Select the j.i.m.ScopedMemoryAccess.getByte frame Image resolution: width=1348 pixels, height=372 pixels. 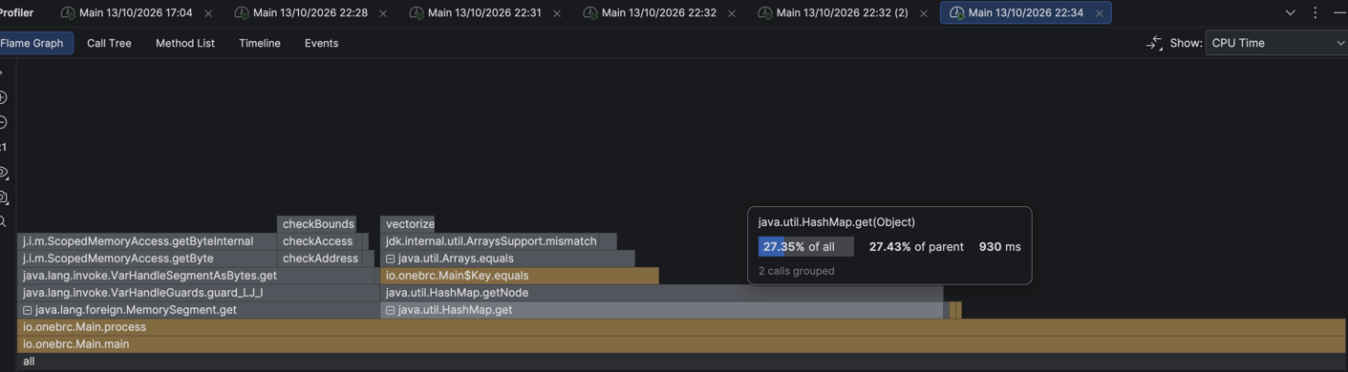point(147,258)
